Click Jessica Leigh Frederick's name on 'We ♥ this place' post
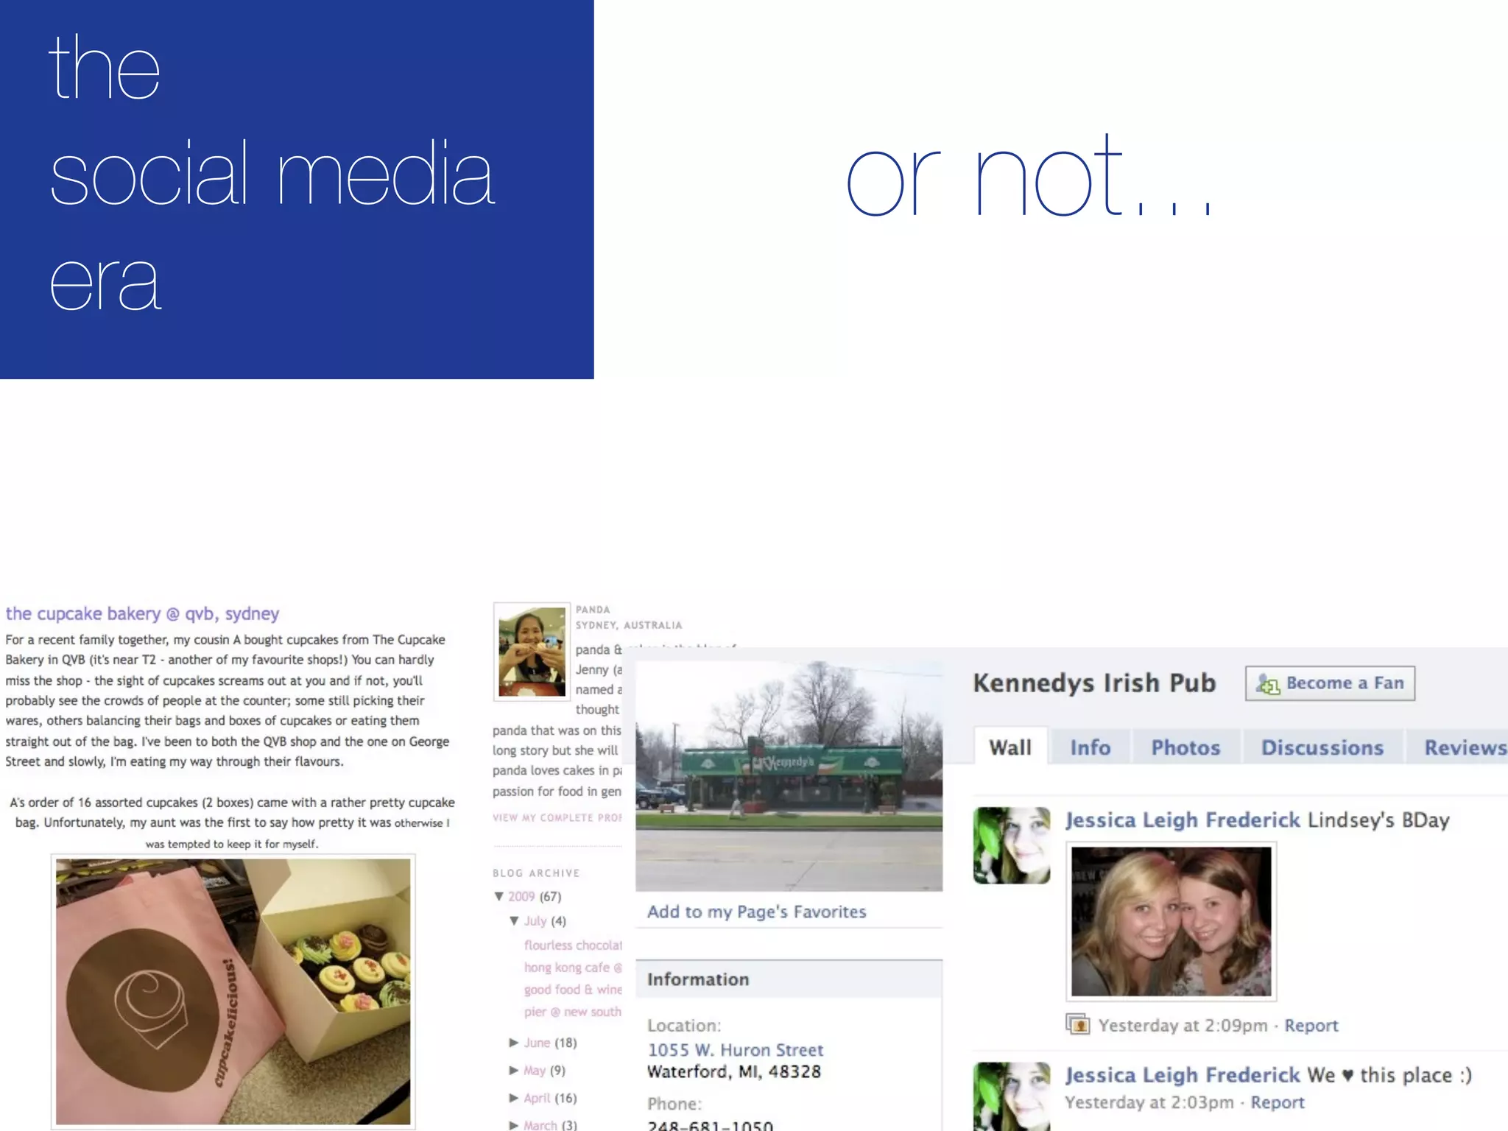This screenshot has height=1131, width=1508. click(1183, 1075)
